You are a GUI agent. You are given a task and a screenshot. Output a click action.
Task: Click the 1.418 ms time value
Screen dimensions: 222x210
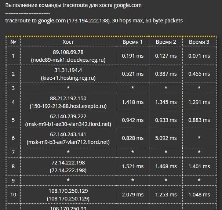pyautogui.click(x=132, y=102)
